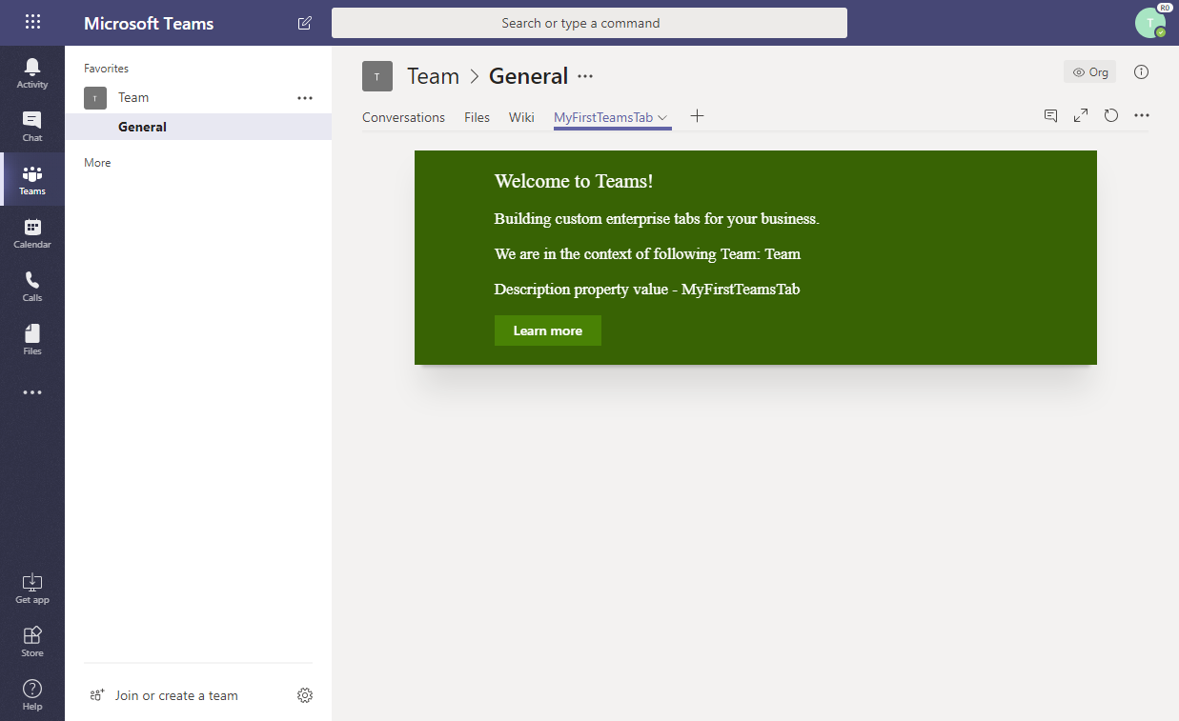The image size is (1179, 721).
Task: Add a new tab with plus icon
Action: [697, 116]
